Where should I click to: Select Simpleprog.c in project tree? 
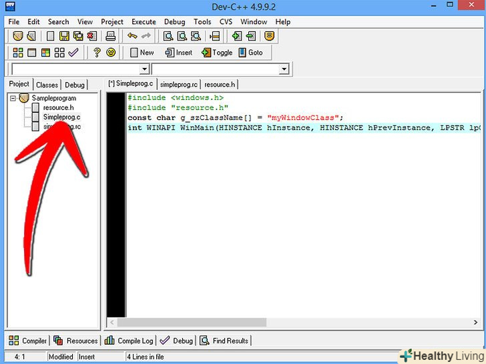[x=61, y=117]
